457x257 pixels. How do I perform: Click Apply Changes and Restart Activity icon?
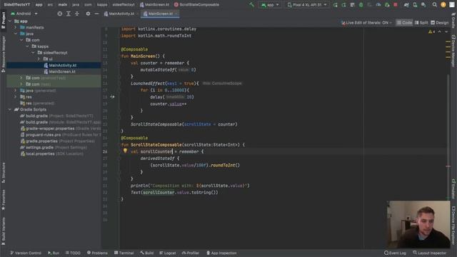pos(344,5)
